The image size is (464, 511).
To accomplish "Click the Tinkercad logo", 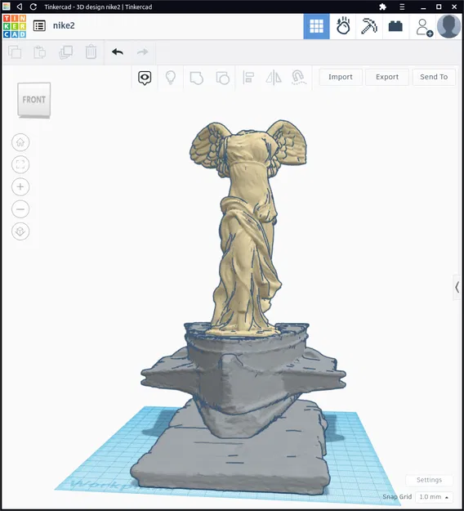I will [x=15, y=26].
